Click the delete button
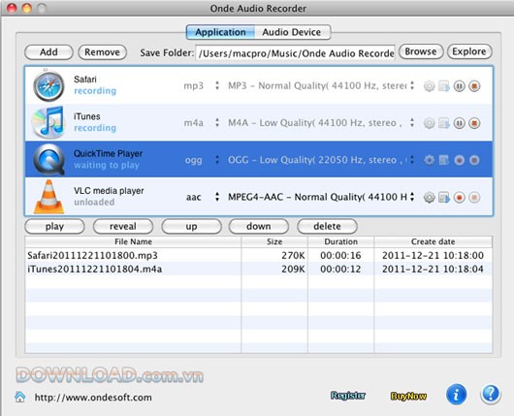This screenshot has width=514, height=416. tap(327, 227)
